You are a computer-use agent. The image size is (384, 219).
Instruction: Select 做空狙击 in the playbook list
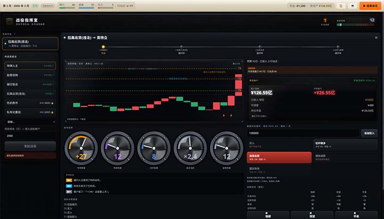tap(30, 84)
